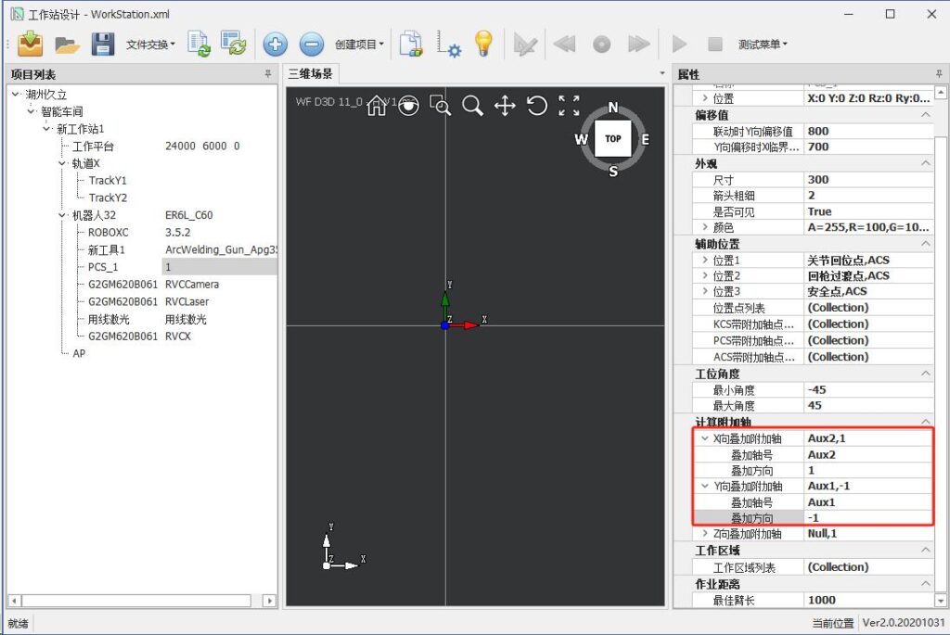This screenshot has width=950, height=635.
Task: Click the save floppy disk icon
Action: [102, 44]
